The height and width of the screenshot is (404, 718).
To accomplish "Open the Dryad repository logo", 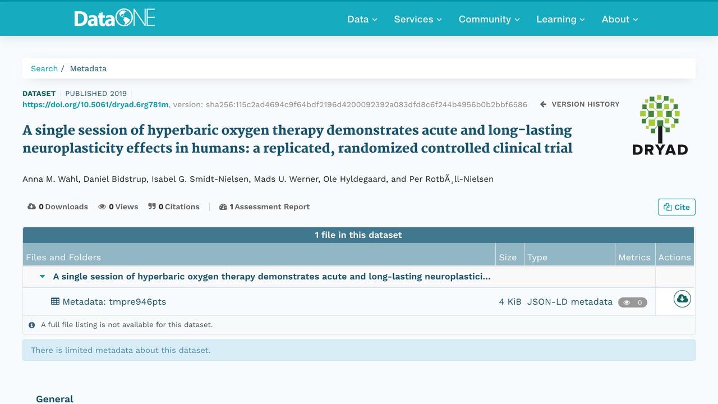I will click(x=660, y=125).
